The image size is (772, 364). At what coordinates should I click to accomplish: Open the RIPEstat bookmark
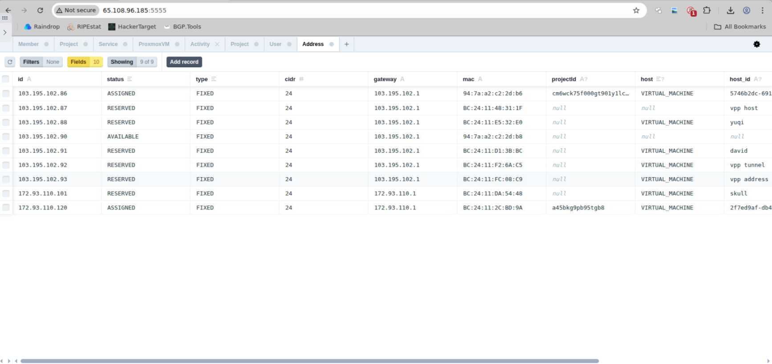click(x=84, y=27)
